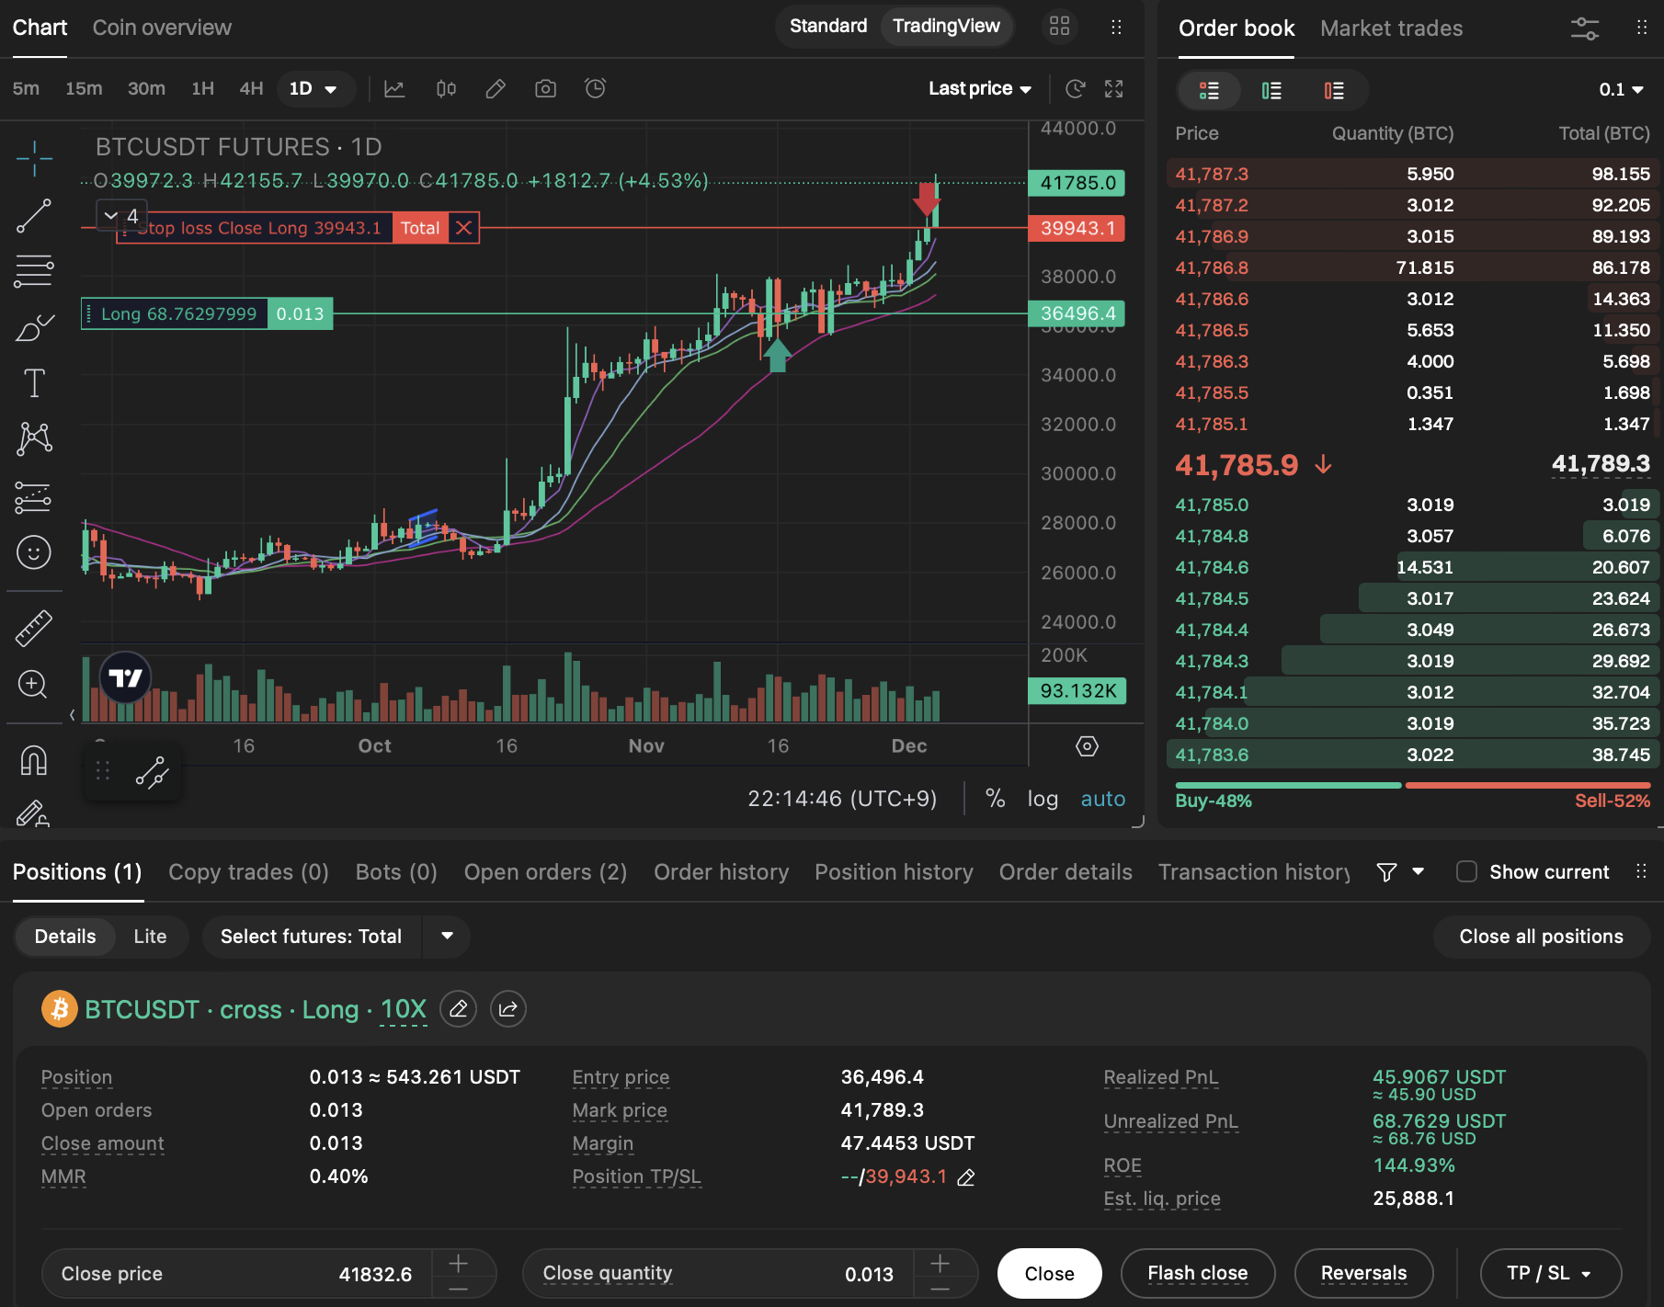Cancel the stop loss order X
The image size is (1664, 1307).
point(464,228)
